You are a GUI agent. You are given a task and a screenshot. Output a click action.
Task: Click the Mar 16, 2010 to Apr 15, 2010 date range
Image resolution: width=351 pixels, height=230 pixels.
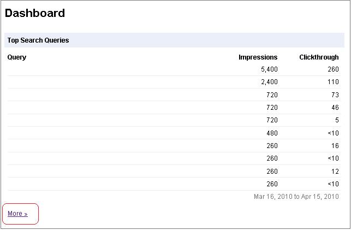(296, 196)
